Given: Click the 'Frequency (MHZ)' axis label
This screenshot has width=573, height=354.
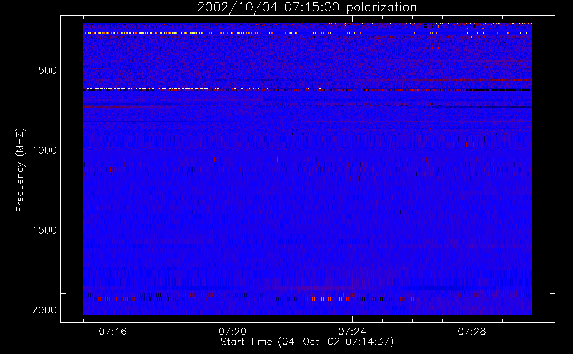Looking at the screenshot, I should coord(20,170).
